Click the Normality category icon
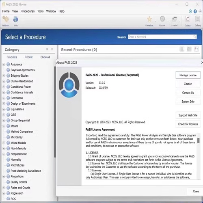Screen dimensions: 203x203 tap(8, 160)
